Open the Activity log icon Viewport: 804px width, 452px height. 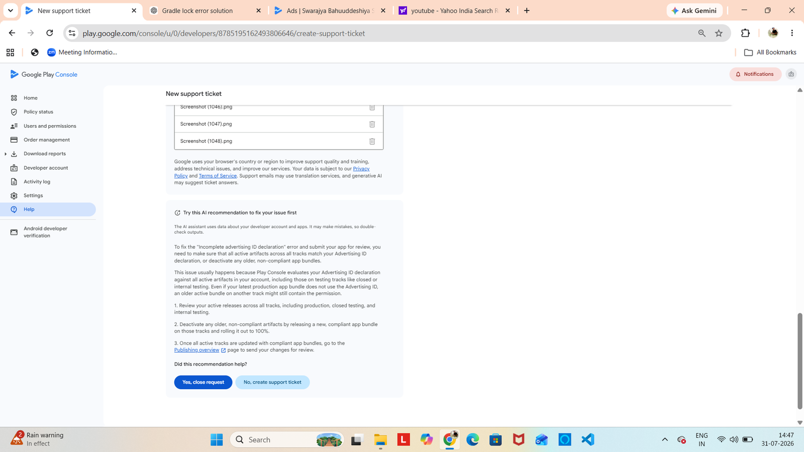[14, 182]
